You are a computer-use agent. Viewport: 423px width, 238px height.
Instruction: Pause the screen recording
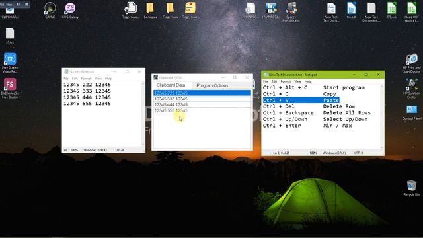(19, 5)
